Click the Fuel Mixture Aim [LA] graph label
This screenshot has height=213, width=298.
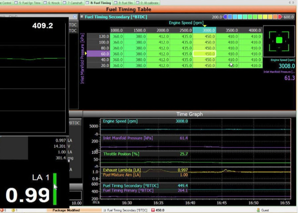click(x=122, y=175)
